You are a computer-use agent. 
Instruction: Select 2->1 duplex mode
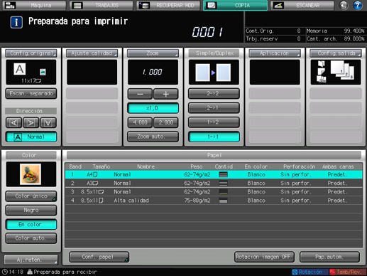(x=214, y=107)
